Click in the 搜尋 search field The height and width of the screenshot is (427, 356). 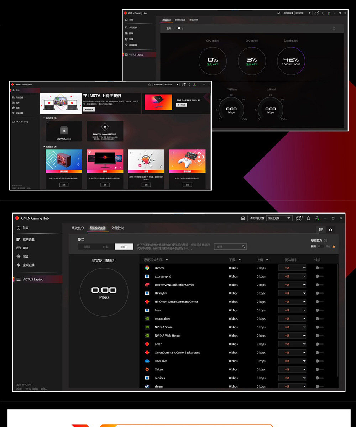click(230, 247)
